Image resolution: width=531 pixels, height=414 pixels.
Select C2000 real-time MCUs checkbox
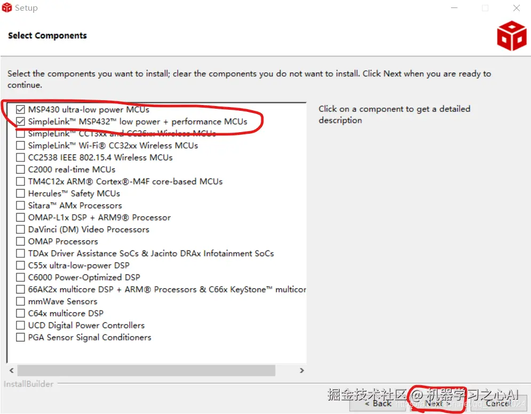click(x=20, y=169)
